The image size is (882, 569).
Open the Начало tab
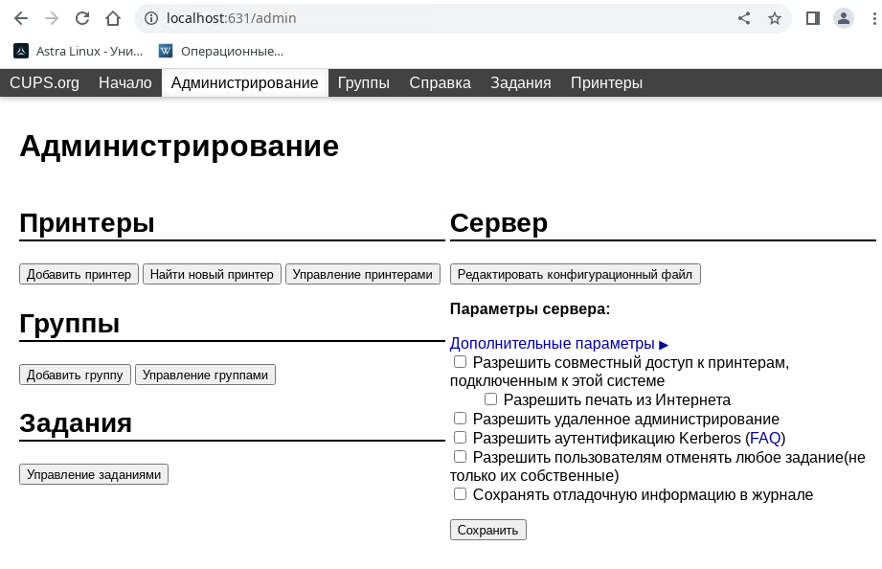tap(124, 82)
